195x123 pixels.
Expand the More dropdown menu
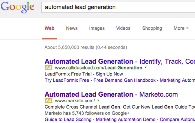[181, 28]
